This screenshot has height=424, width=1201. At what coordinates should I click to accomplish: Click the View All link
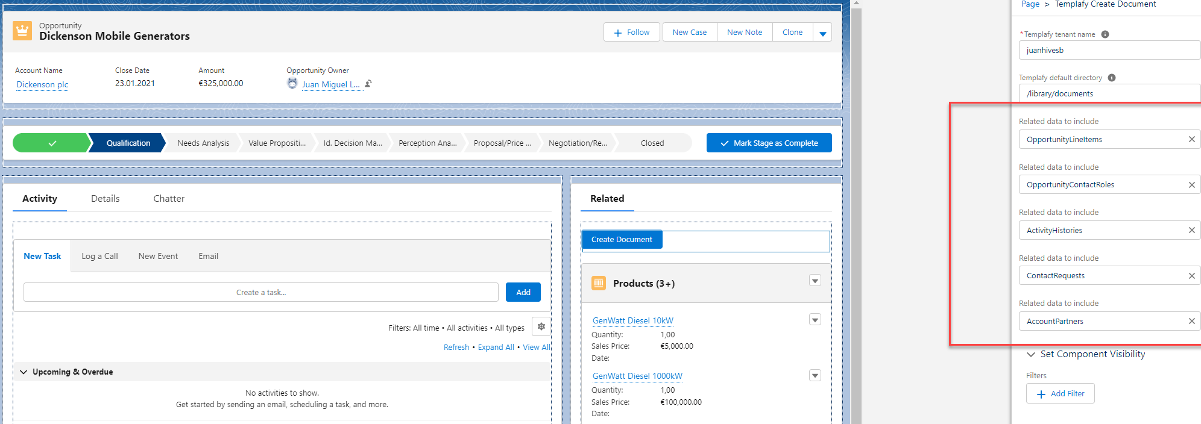point(537,348)
